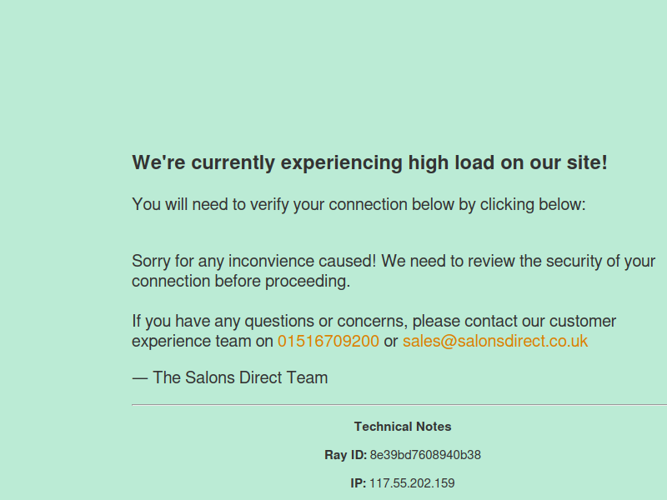Image resolution: width=667 pixels, height=500 pixels.
Task: Click the Ray ID label
Action: tap(345, 455)
